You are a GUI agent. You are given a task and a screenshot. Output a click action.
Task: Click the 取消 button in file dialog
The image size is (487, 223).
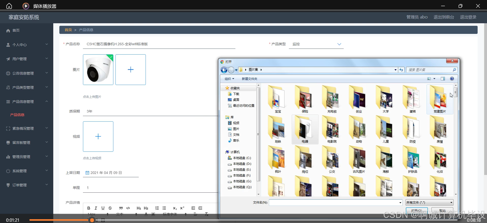[x=442, y=211]
